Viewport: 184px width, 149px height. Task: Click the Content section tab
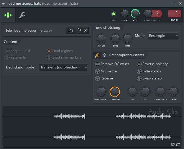click(11, 42)
